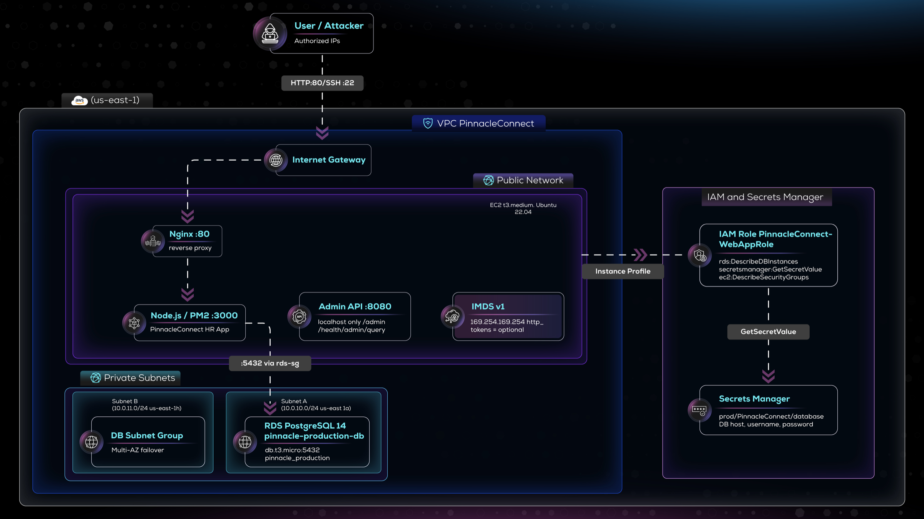Image resolution: width=924 pixels, height=519 pixels.
Task: Click the Nginx reverse proxy icon
Action: tap(153, 241)
